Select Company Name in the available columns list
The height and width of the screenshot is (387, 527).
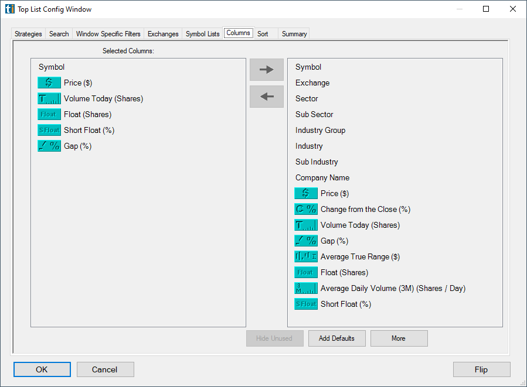click(x=321, y=177)
